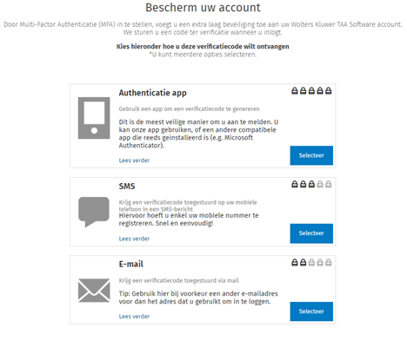This screenshot has width=407, height=347.
Task: Select the E-mail verification option
Action: [311, 311]
